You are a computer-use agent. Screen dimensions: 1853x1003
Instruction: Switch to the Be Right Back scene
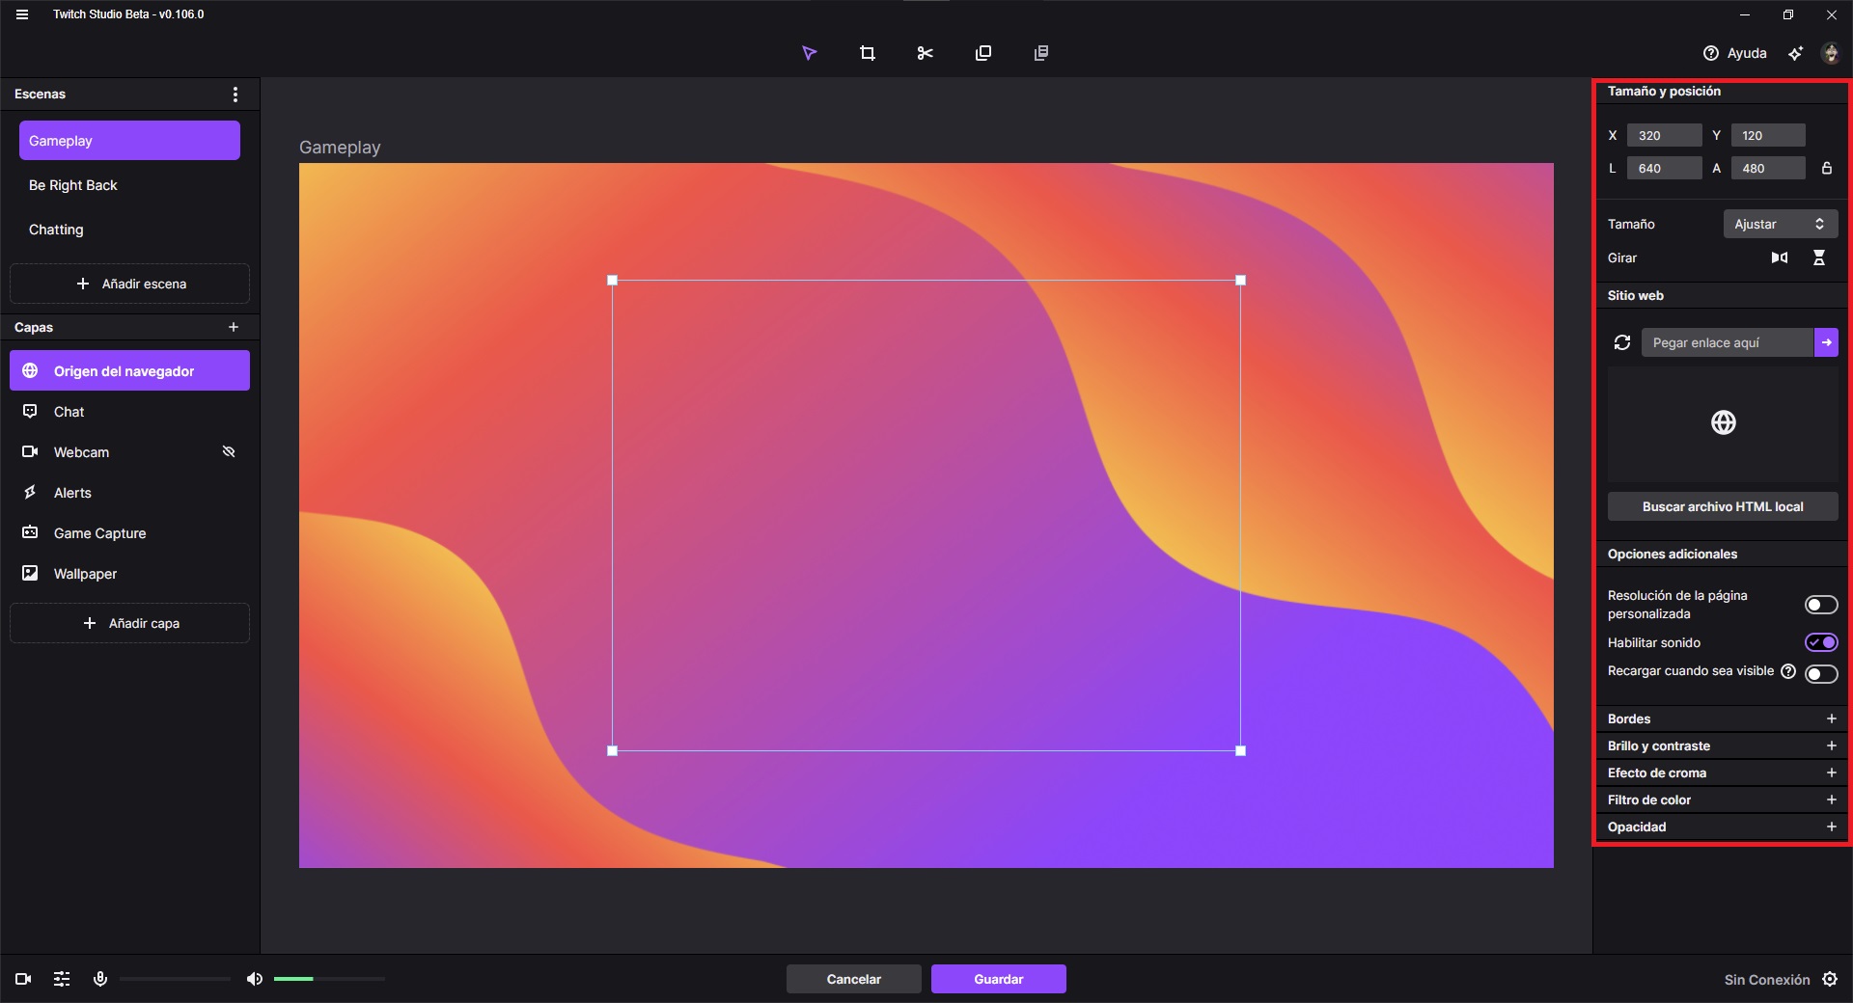coord(73,185)
